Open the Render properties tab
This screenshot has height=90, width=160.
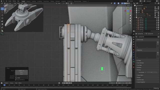coord(133,37)
